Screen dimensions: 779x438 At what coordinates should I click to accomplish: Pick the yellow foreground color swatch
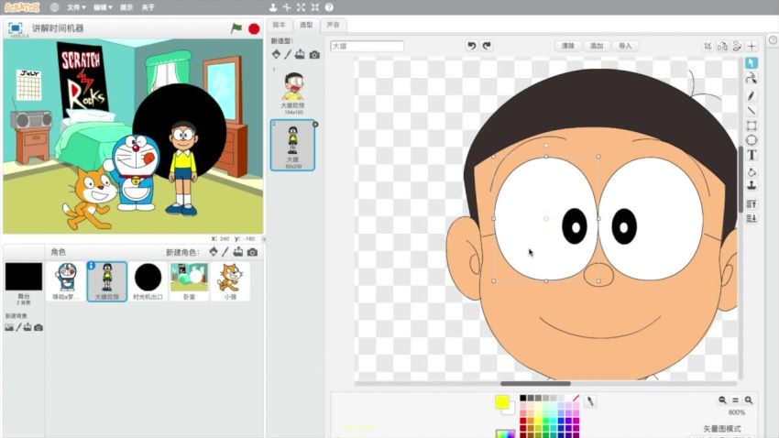[502, 401]
